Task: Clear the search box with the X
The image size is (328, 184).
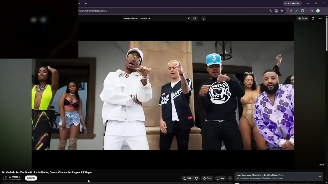Action: tap(189, 18)
